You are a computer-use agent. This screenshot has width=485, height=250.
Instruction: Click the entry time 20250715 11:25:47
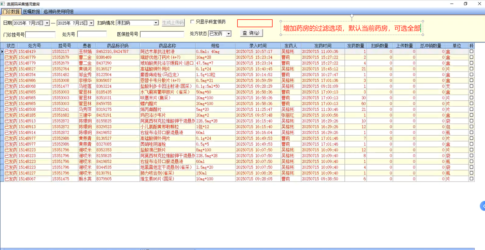click(x=254, y=109)
